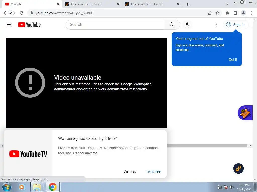
Task: Dismiss signed-out notice with Got it
Action: pyautogui.click(x=233, y=60)
